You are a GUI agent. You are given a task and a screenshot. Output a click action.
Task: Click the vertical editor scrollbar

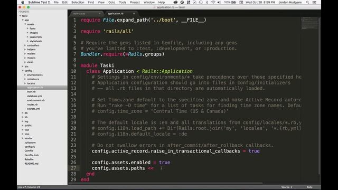320,96
